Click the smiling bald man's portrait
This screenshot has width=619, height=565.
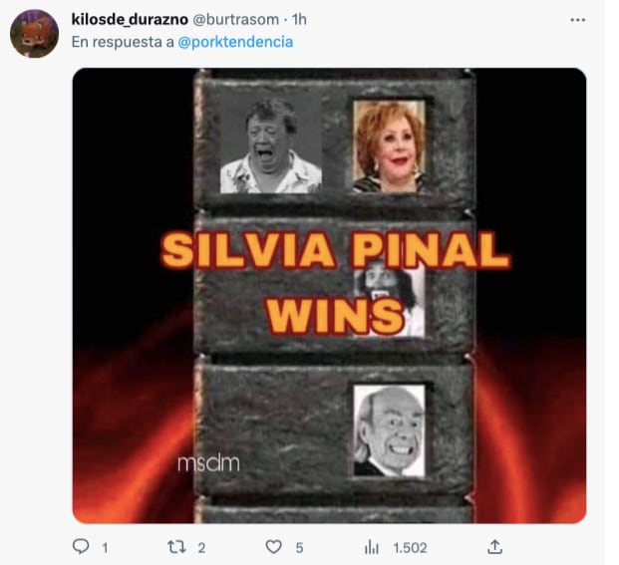click(x=390, y=430)
